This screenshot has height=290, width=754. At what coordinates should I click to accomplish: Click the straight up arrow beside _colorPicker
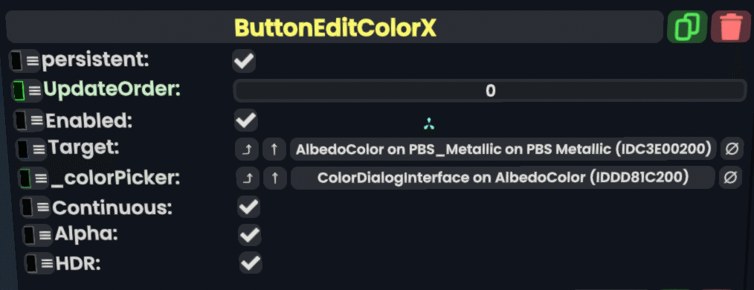(276, 178)
